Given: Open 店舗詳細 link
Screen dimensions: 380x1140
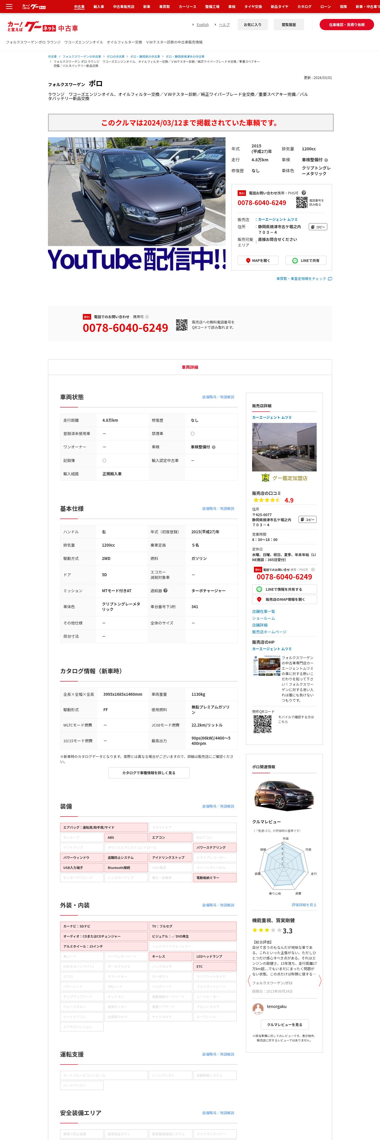Looking at the screenshot, I should click(x=260, y=625).
